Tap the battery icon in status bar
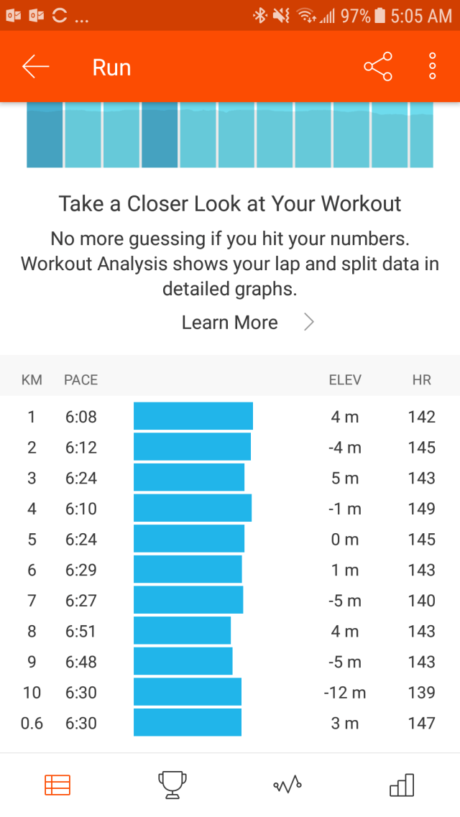This screenshot has width=460, height=817. click(x=379, y=15)
